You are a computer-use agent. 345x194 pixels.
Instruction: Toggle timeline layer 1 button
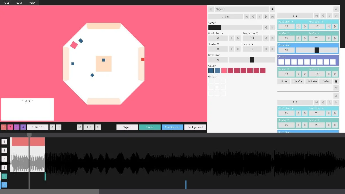(4, 142)
